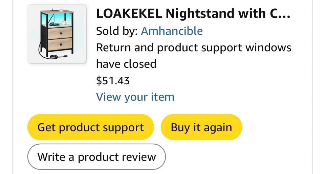Click the Sold by label
The image size is (325, 174).
click(117, 31)
